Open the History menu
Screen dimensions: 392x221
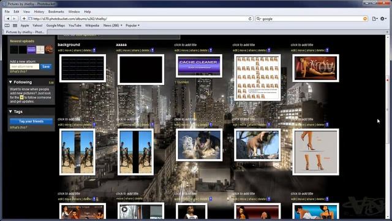tap(39, 12)
